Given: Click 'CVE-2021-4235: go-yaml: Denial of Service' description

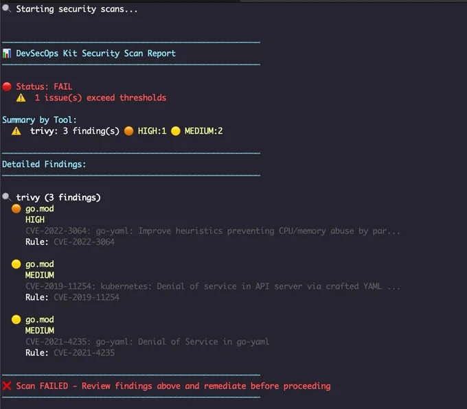Looking at the screenshot, I should click(147, 342).
